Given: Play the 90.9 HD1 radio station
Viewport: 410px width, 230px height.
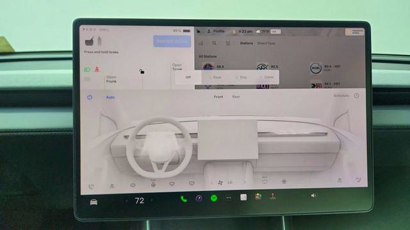Looking at the screenshot, I should (x=325, y=68).
